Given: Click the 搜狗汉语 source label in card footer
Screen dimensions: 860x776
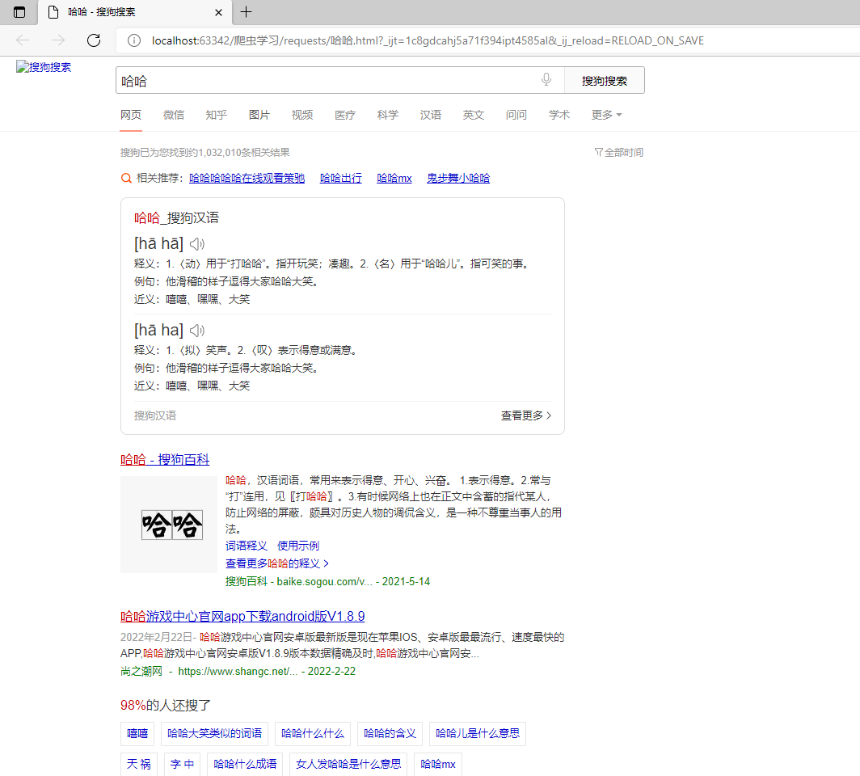Looking at the screenshot, I should pyautogui.click(x=155, y=415).
